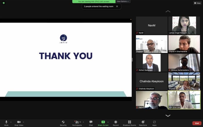Open the Reactions menu

tap(143, 123)
